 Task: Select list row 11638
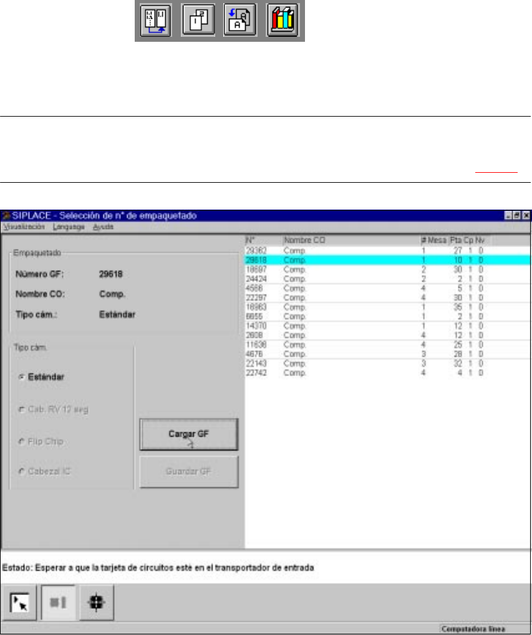(x=387, y=345)
